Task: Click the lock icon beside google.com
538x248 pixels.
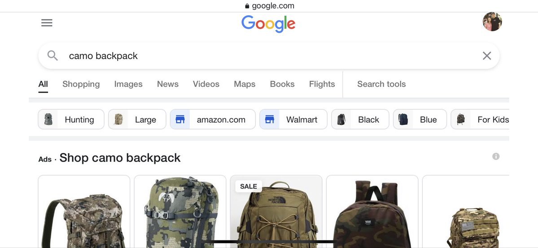Action: (247, 6)
